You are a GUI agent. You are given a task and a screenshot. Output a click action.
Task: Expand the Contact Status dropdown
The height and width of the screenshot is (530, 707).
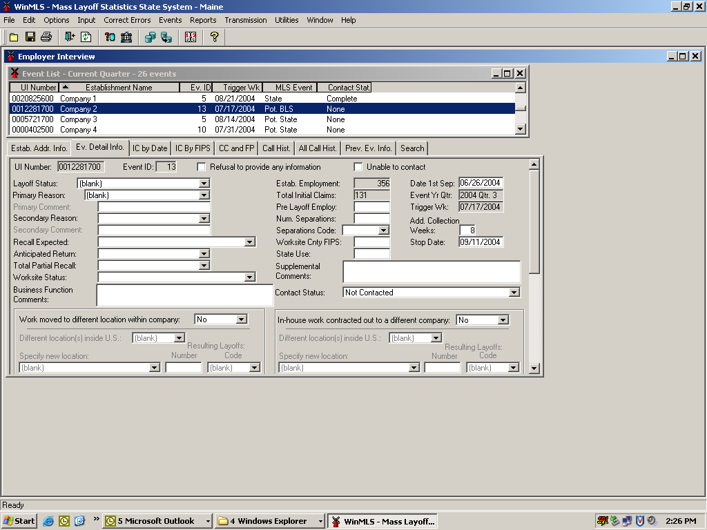(x=514, y=293)
